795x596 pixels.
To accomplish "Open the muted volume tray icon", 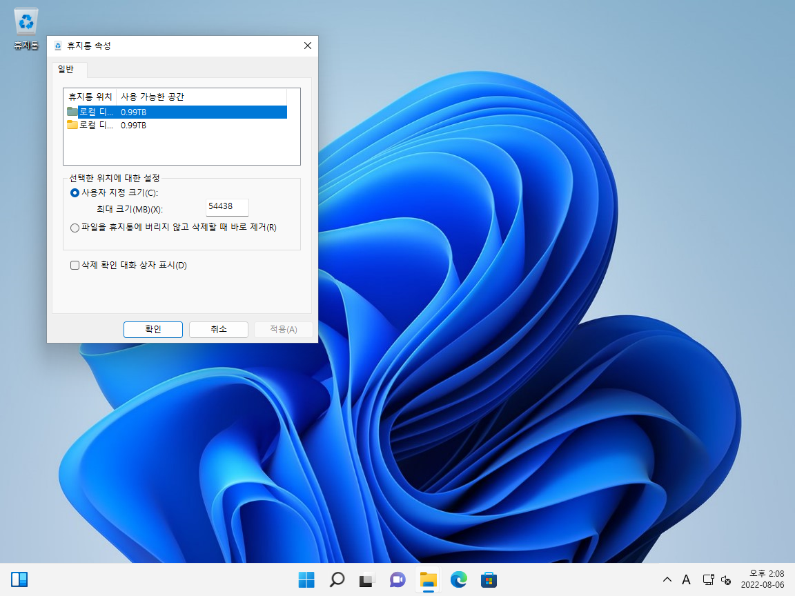I will 726,579.
